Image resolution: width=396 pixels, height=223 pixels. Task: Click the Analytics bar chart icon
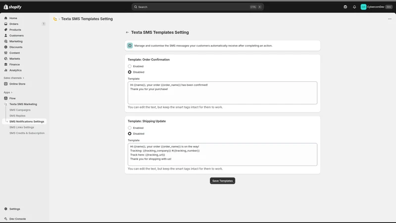click(6, 70)
